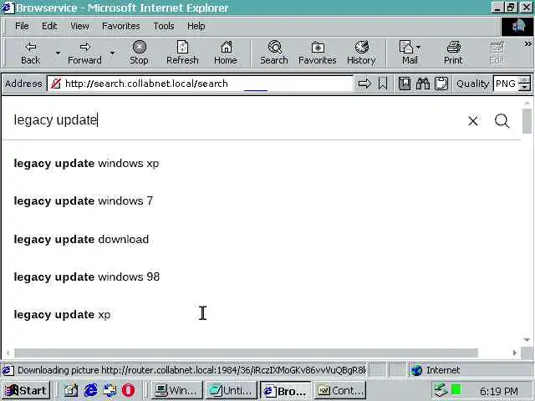The width and height of the screenshot is (535, 401).
Task: Submit search with the magnifier icon
Action: (502, 120)
